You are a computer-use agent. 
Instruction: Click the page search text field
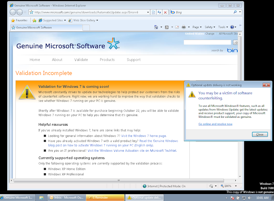click(x=207, y=42)
